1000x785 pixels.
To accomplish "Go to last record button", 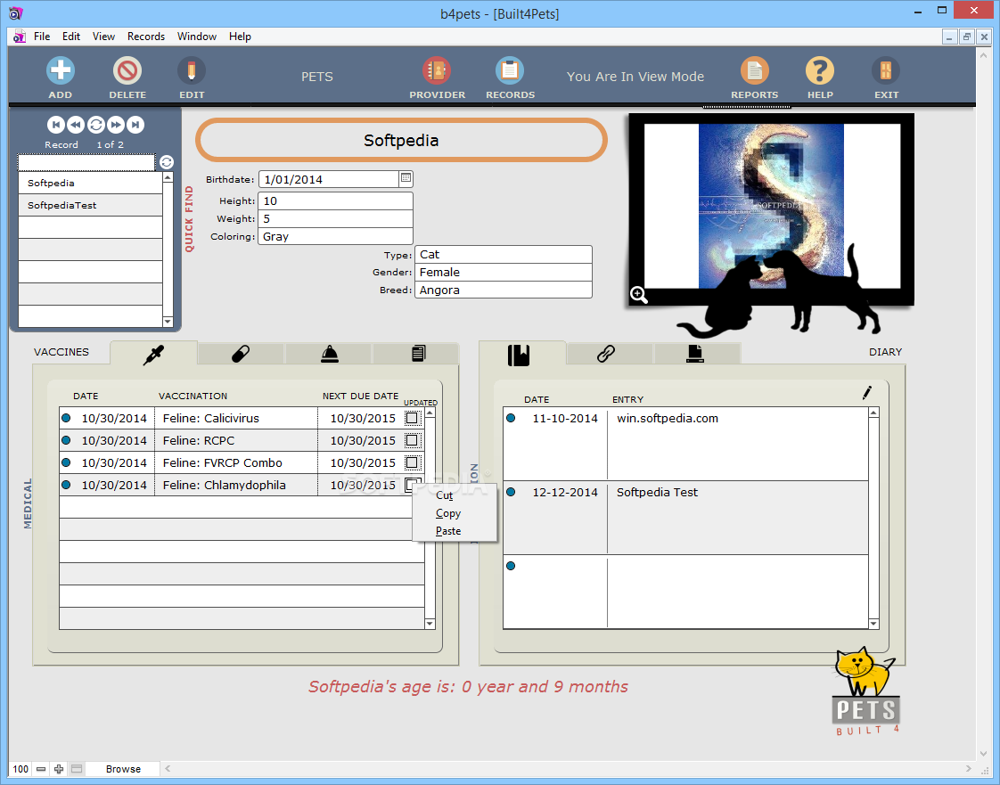I will click(135, 125).
